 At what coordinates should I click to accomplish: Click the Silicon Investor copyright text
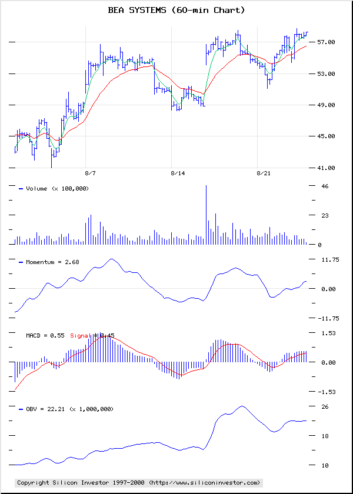(x=139, y=483)
